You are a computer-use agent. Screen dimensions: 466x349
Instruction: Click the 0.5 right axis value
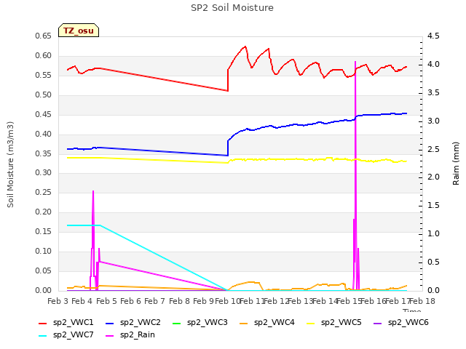[x=433, y=262]
